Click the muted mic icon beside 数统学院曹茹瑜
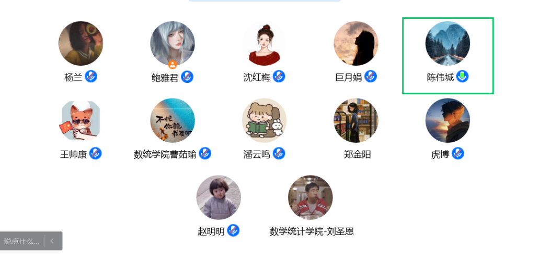539x273 pixels. 205,154
